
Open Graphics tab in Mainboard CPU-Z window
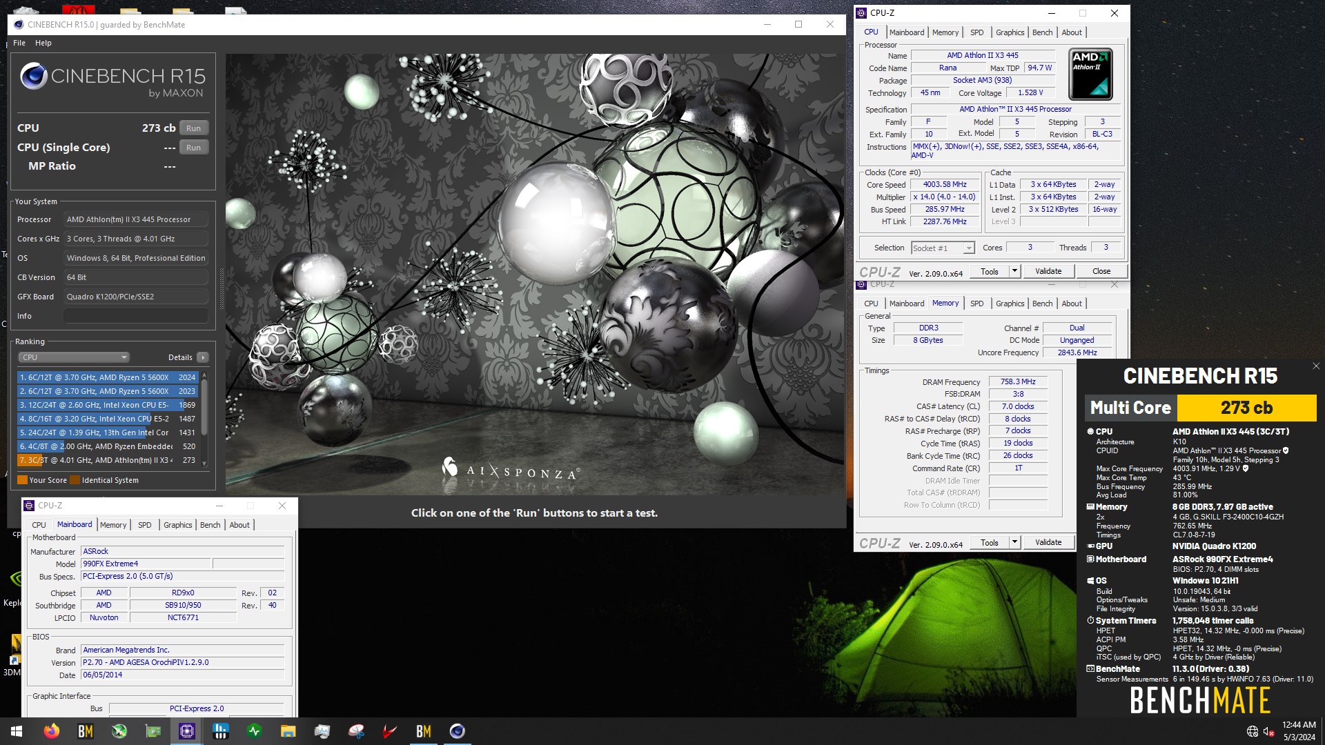click(x=177, y=525)
